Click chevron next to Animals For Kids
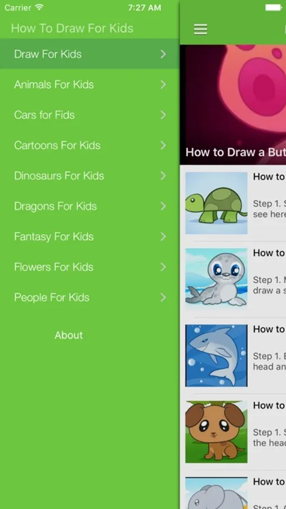286x509 pixels. [x=163, y=84]
